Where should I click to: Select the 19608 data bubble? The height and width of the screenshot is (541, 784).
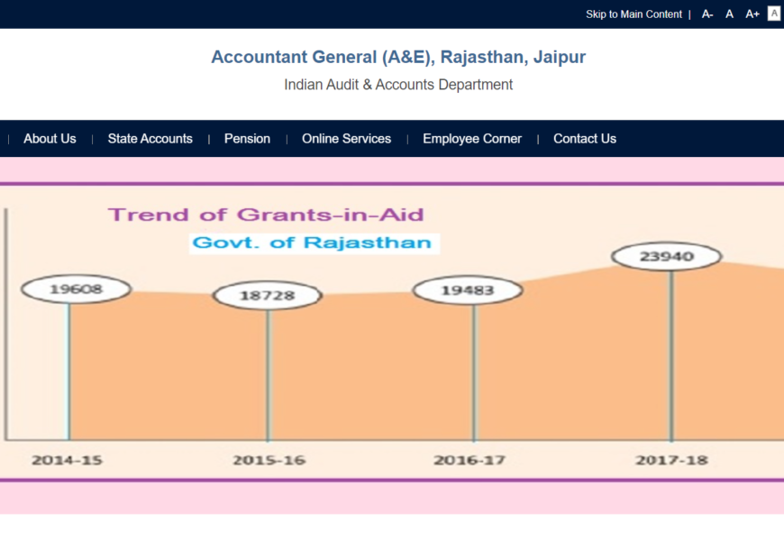pyautogui.click(x=76, y=289)
